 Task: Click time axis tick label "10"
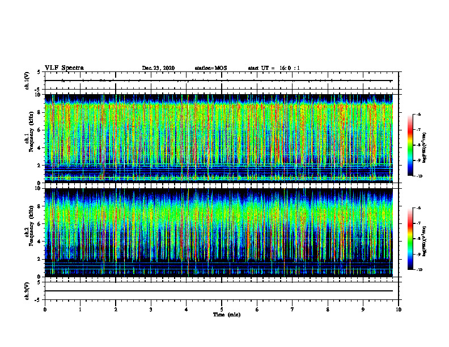point(399,310)
